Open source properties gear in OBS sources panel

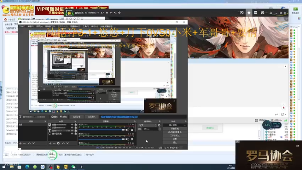click(x=59, y=143)
